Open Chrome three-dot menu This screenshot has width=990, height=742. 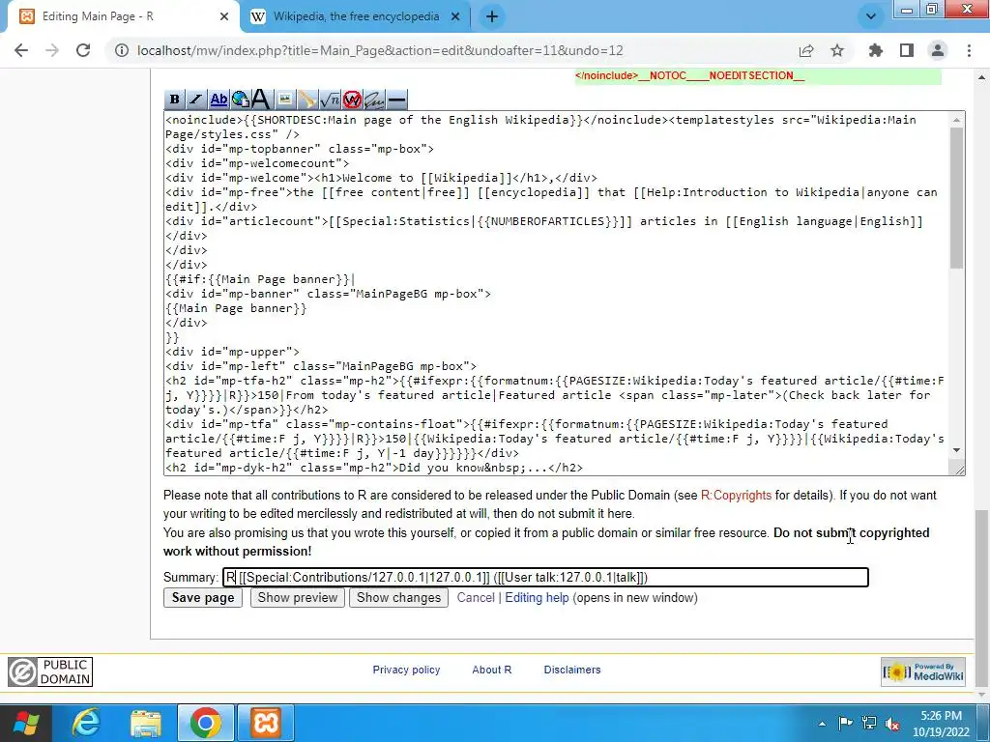point(969,50)
